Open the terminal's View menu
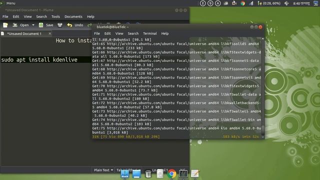This screenshot has width=320, height=180. click(x=119, y=33)
